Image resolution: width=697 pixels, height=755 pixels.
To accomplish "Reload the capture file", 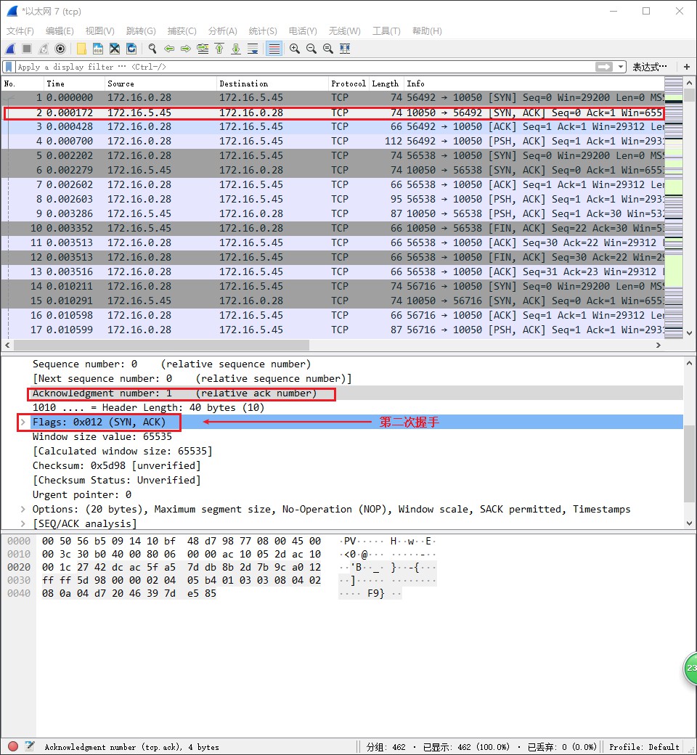I will click(x=131, y=49).
